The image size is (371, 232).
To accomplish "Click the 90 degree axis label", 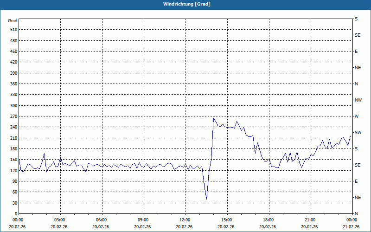I will [x=15, y=181].
